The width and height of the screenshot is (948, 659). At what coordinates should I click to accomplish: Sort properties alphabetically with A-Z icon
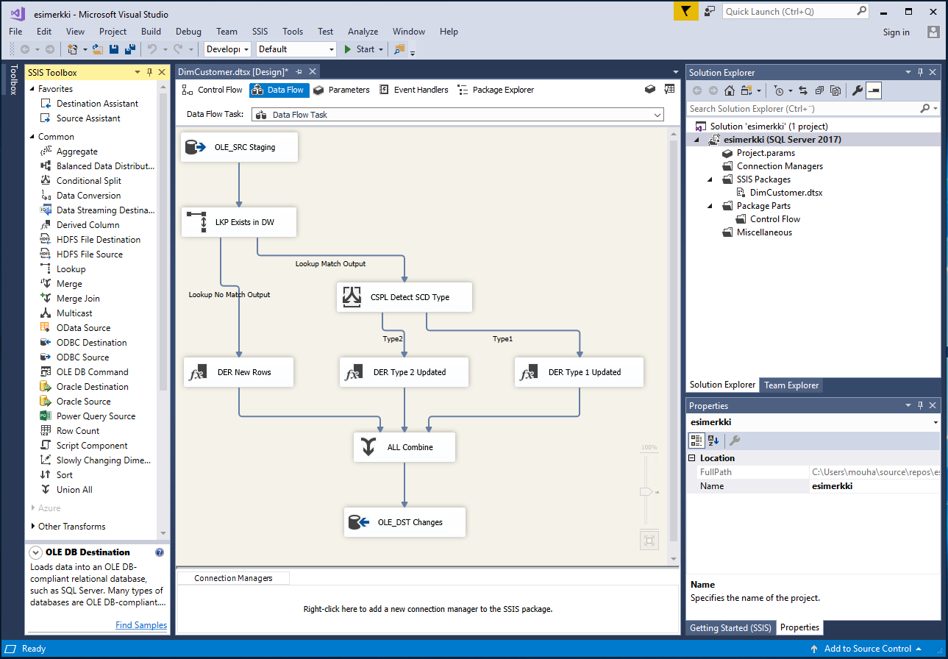point(713,441)
